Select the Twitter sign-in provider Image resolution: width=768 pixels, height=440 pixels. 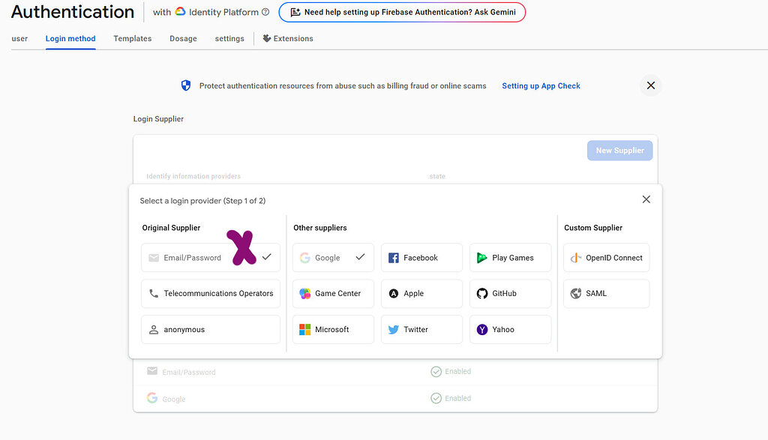pos(421,329)
